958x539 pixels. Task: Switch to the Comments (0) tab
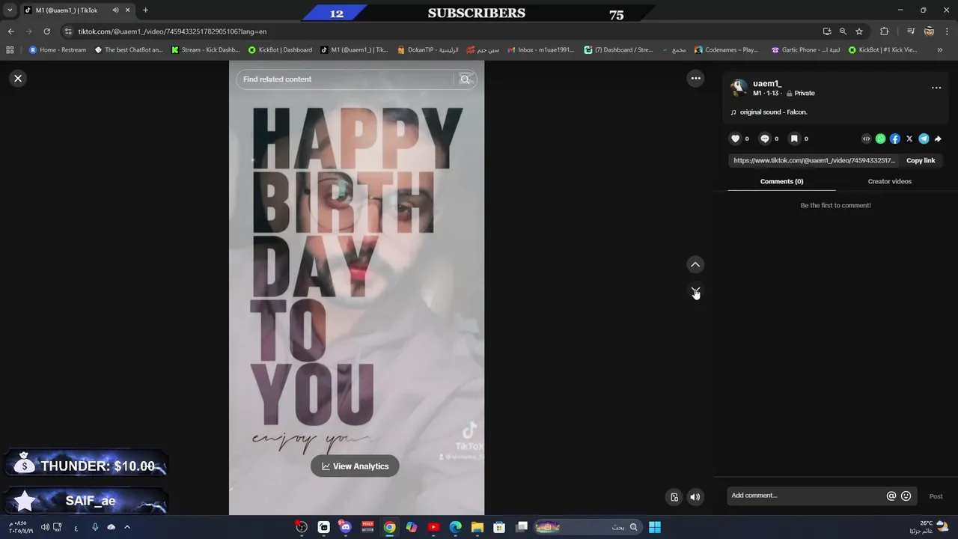[781, 181]
